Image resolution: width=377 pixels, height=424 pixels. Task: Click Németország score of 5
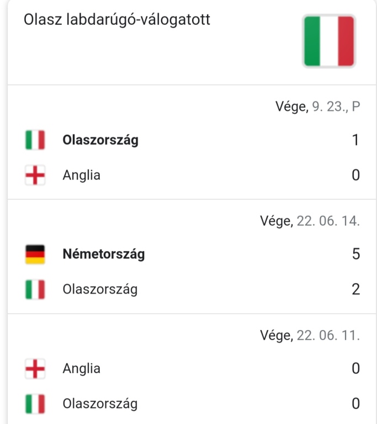(356, 254)
